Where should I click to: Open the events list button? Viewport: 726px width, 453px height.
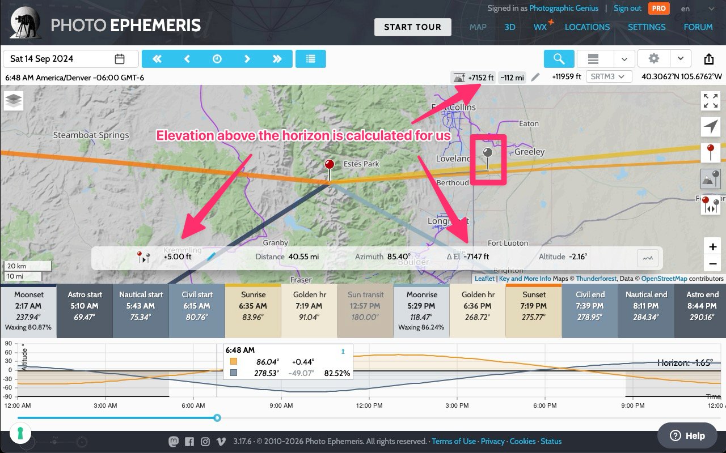tap(310, 59)
